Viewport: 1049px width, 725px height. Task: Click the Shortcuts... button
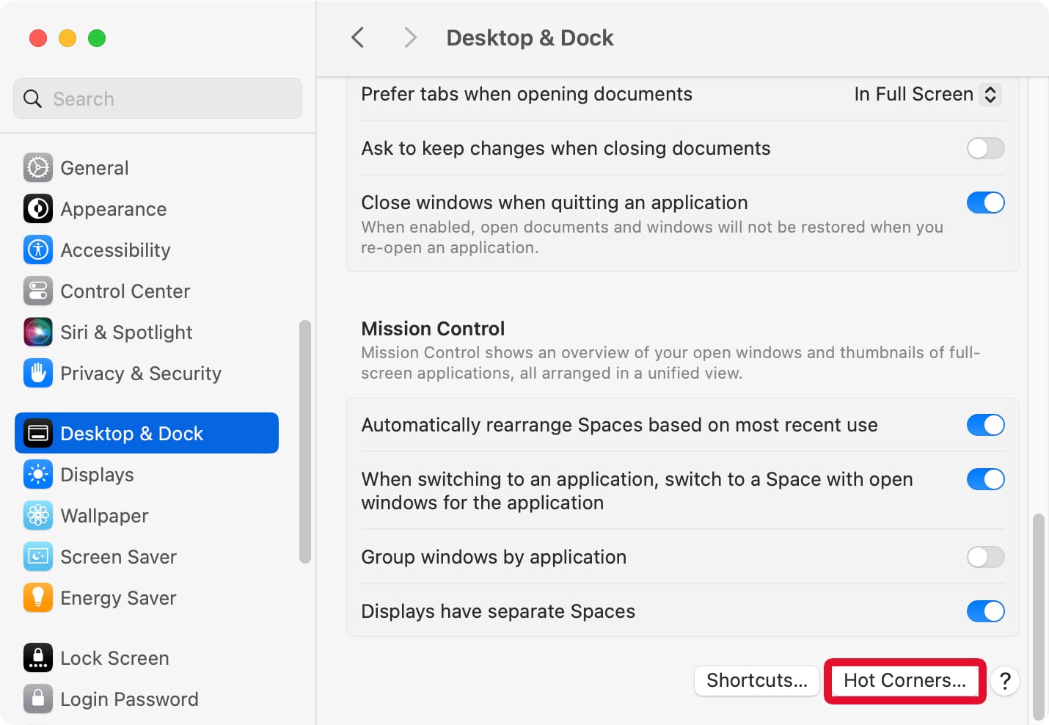point(756,681)
